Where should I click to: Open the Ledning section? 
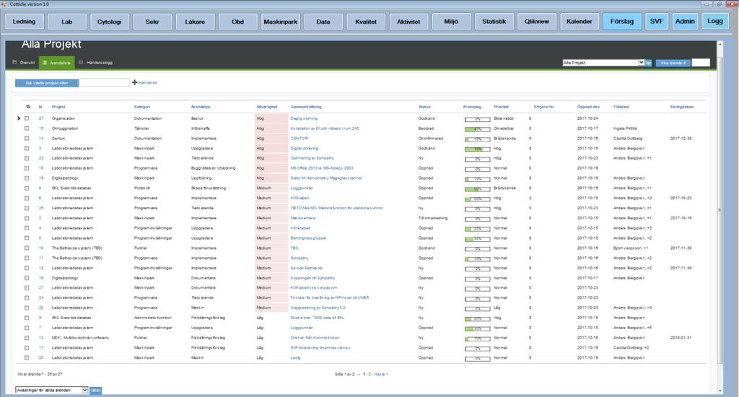(24, 22)
